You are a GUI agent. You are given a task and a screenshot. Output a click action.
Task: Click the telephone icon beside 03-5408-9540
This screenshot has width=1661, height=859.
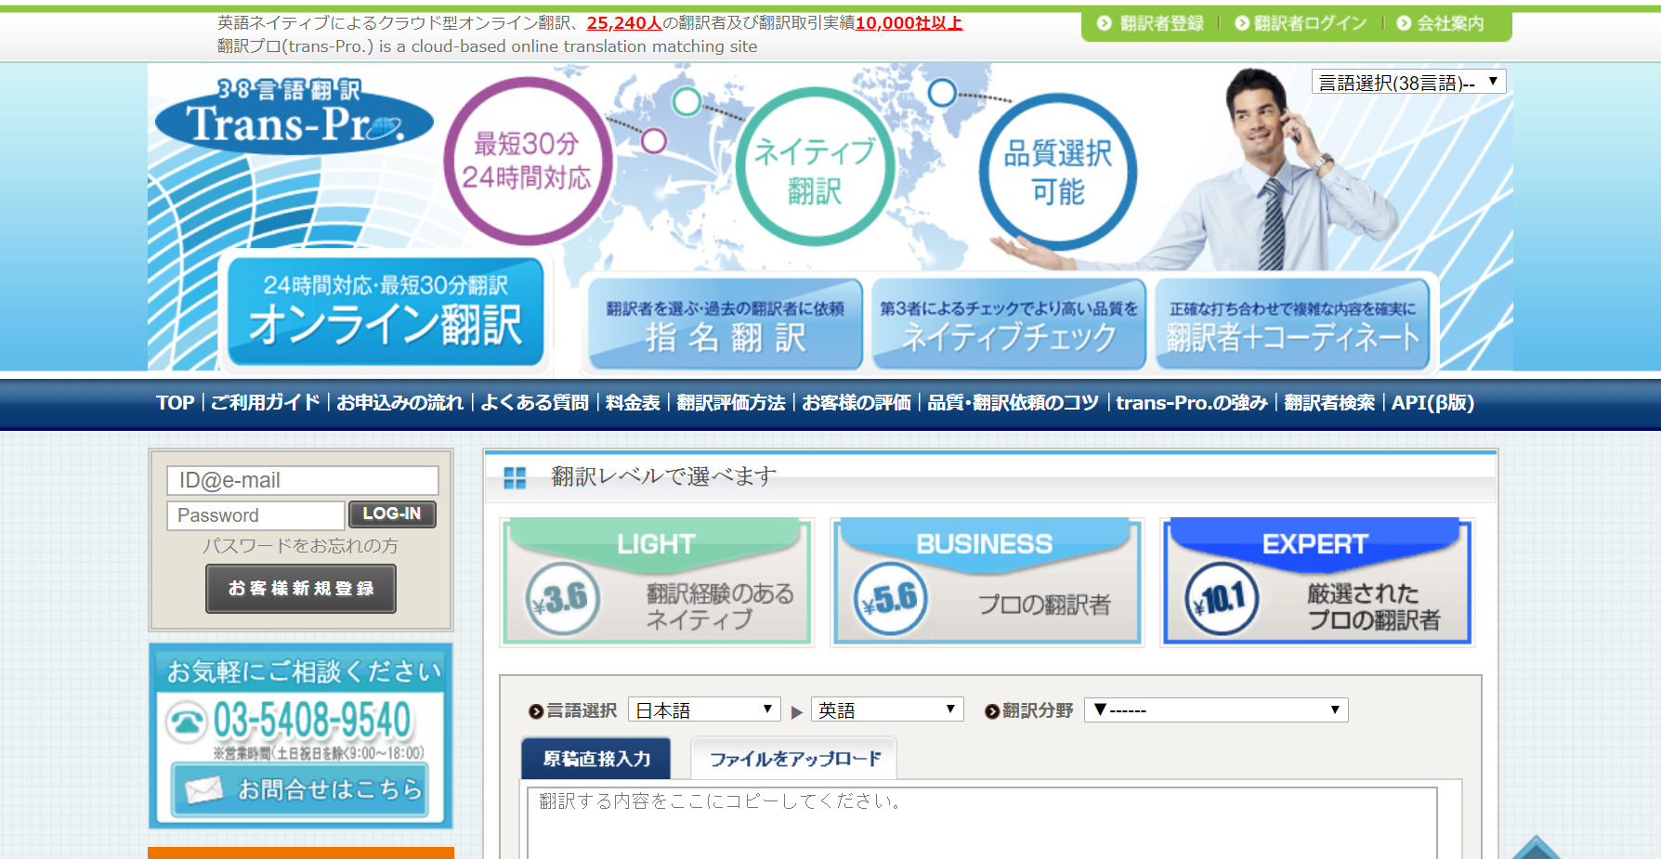point(187,722)
